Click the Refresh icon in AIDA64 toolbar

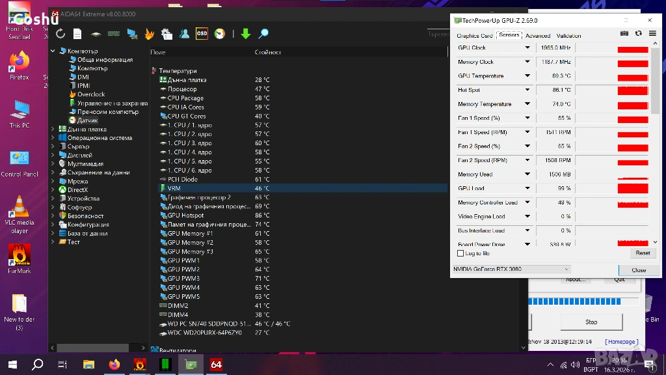[x=60, y=34]
